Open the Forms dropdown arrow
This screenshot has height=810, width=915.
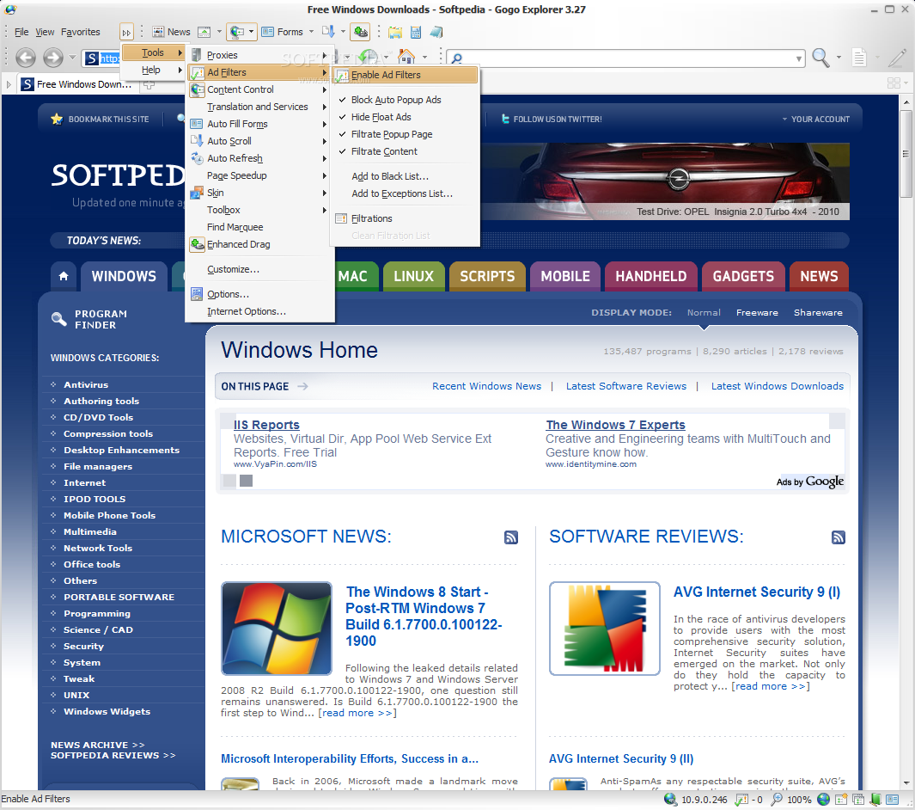pyautogui.click(x=311, y=32)
